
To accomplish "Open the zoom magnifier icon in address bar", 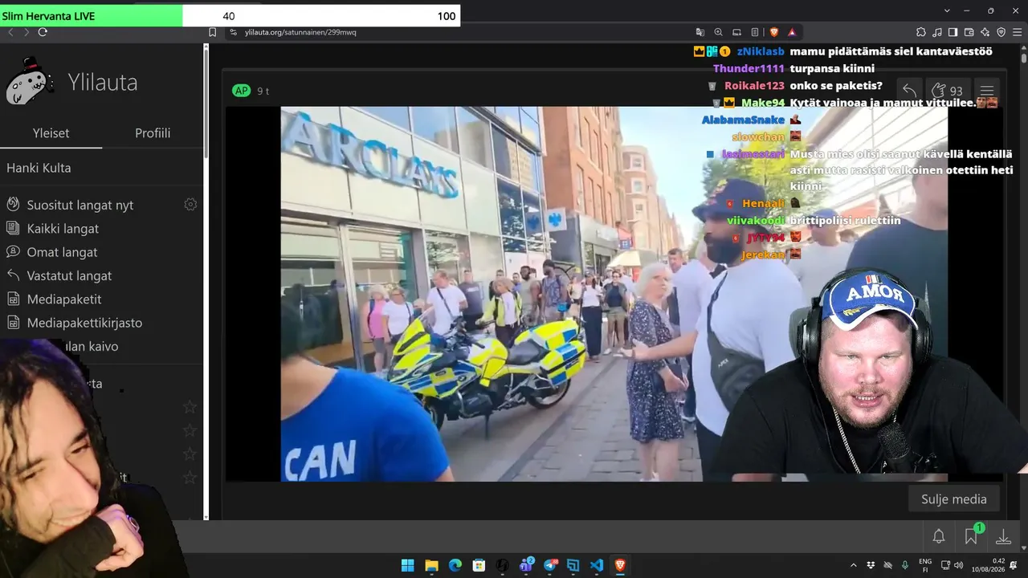I will click(x=718, y=32).
